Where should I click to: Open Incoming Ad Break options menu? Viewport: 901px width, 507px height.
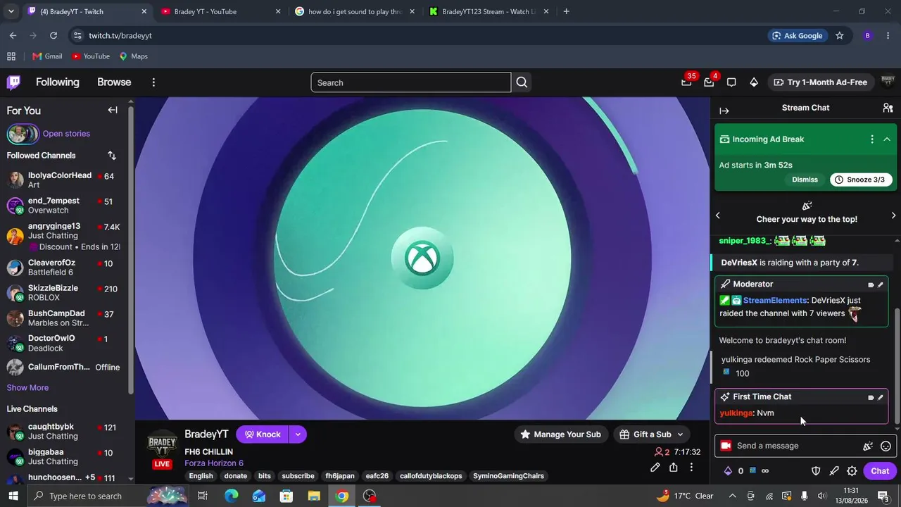(872, 139)
